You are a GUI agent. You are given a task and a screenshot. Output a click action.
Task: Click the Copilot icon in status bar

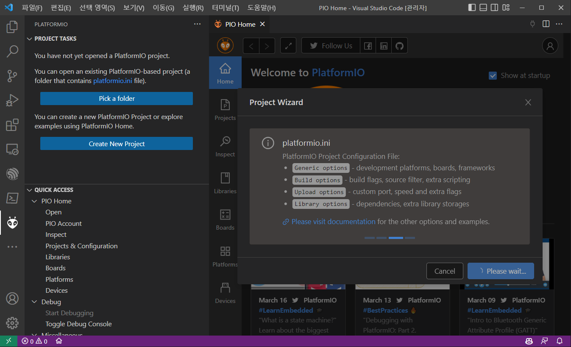(x=529, y=341)
